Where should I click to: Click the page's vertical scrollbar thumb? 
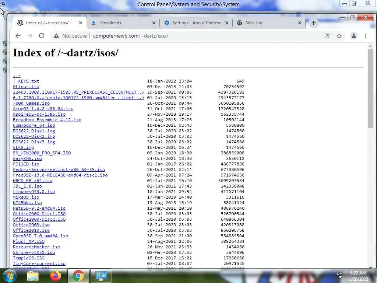[x=370, y=88]
